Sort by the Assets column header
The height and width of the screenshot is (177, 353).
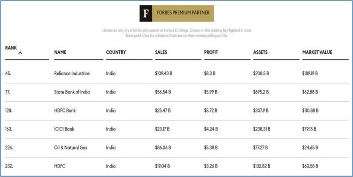[x=260, y=52]
